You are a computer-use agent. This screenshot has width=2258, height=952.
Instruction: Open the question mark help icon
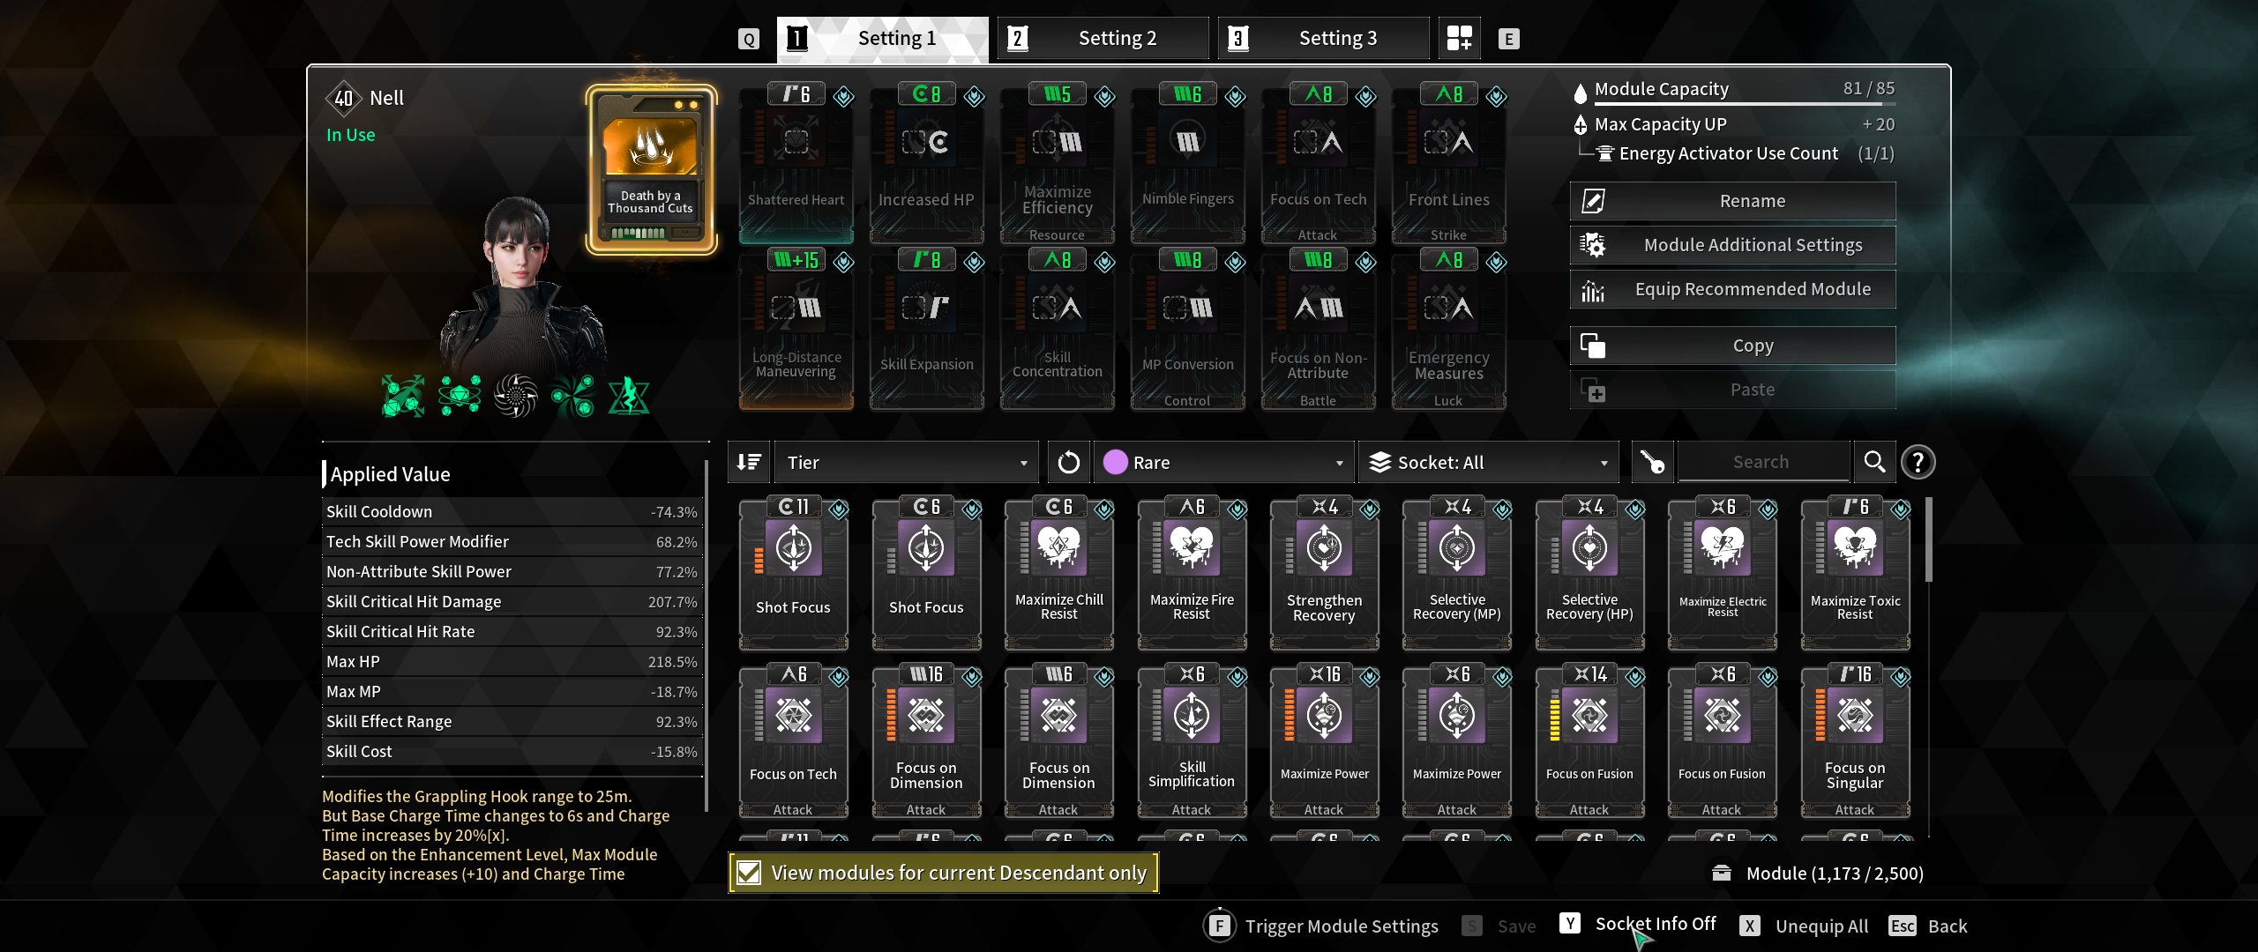pyautogui.click(x=1918, y=462)
